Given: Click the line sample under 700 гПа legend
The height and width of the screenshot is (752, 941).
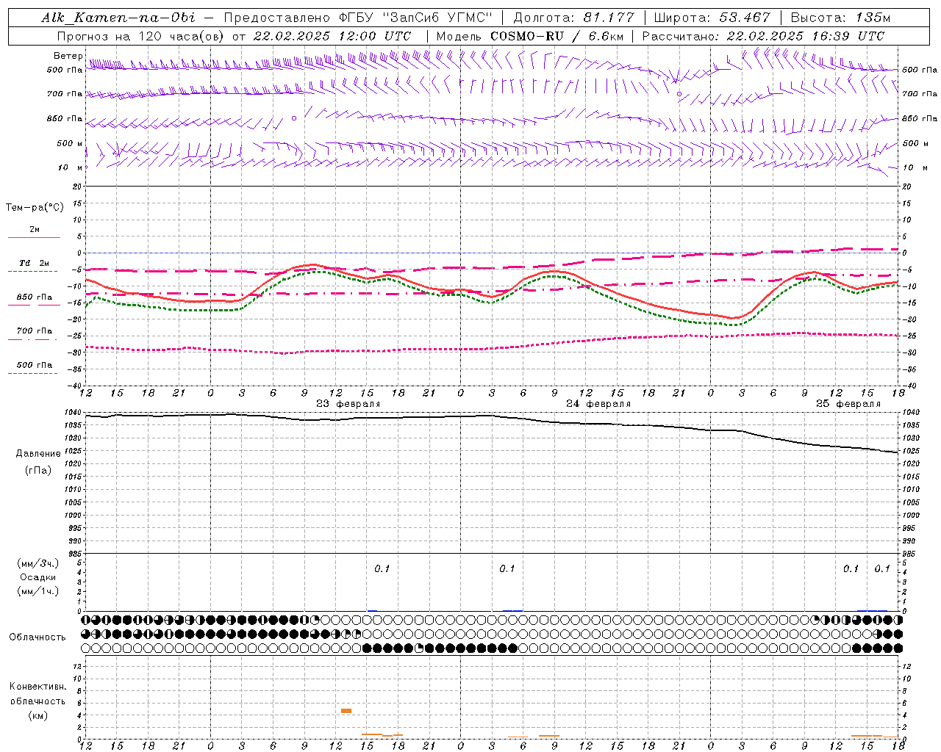Looking at the screenshot, I should point(33,339).
